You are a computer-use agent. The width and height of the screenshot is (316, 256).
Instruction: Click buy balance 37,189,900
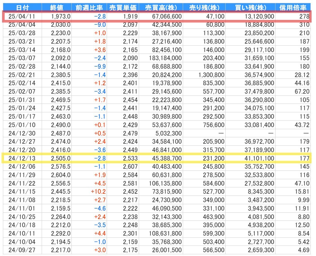pos(259,150)
